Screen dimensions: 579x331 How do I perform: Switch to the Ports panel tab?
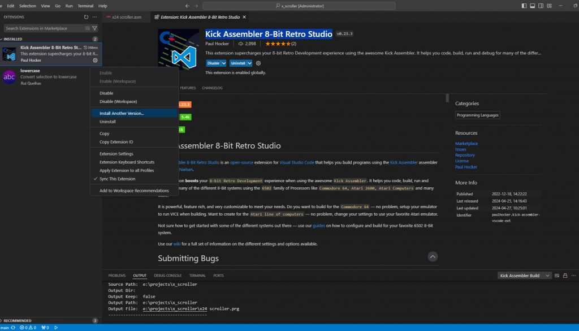[x=218, y=276]
